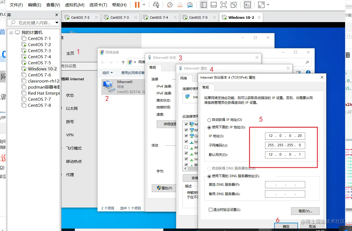Viewport: 352px width, 231px height.
Task: Open 高级(V)... in the IPv4 dialog
Action: [305, 211]
